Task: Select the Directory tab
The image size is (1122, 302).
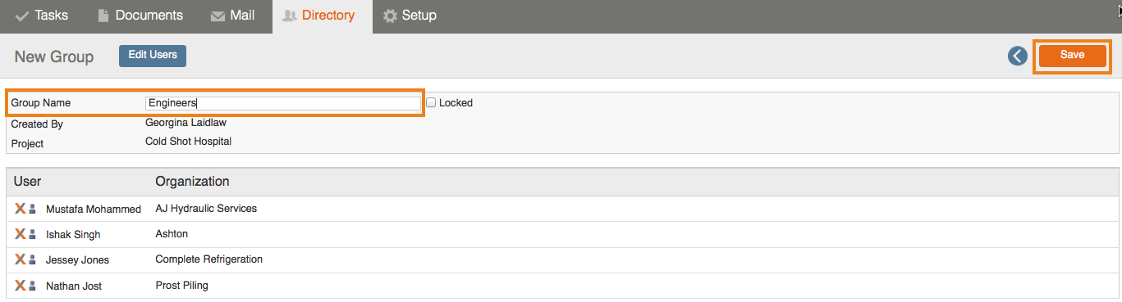Action: click(318, 16)
